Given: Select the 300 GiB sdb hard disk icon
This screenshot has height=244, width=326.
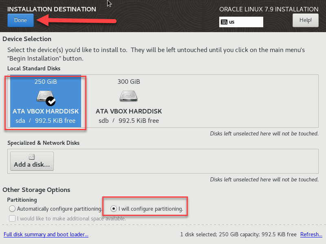Looking at the screenshot, I should click(x=128, y=96).
